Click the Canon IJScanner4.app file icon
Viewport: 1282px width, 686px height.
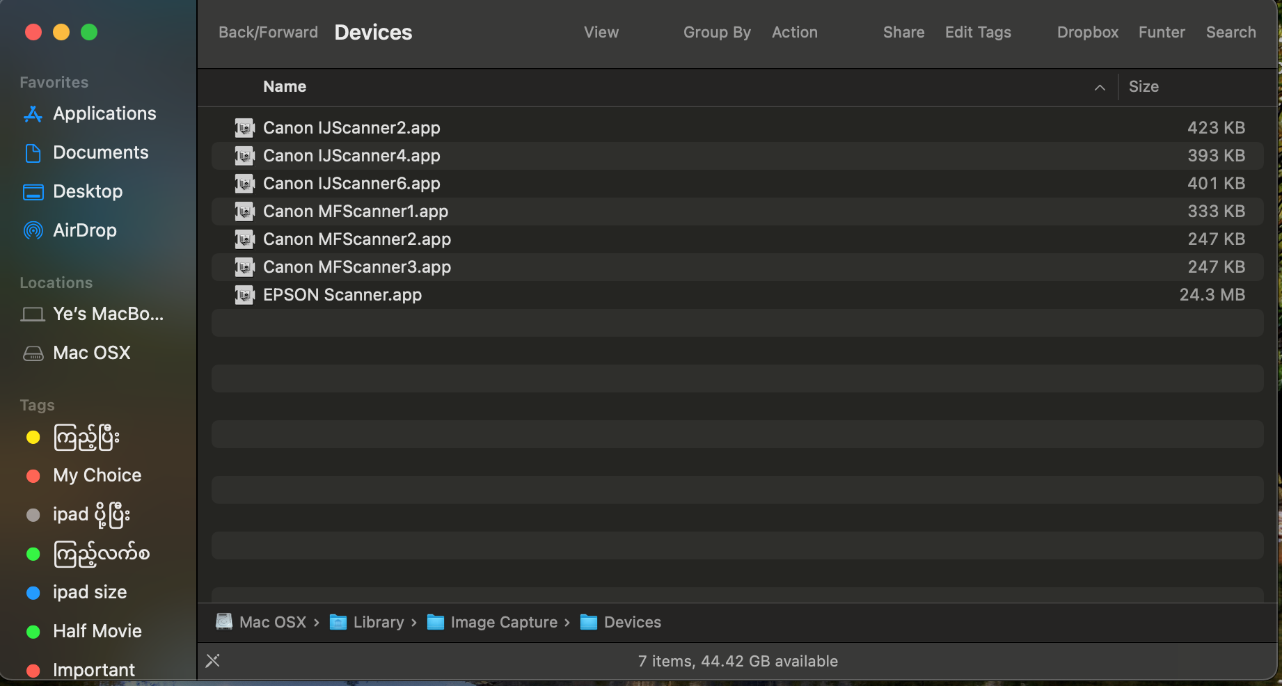point(244,156)
